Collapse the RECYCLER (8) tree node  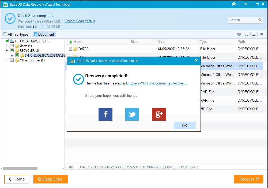[7, 50]
